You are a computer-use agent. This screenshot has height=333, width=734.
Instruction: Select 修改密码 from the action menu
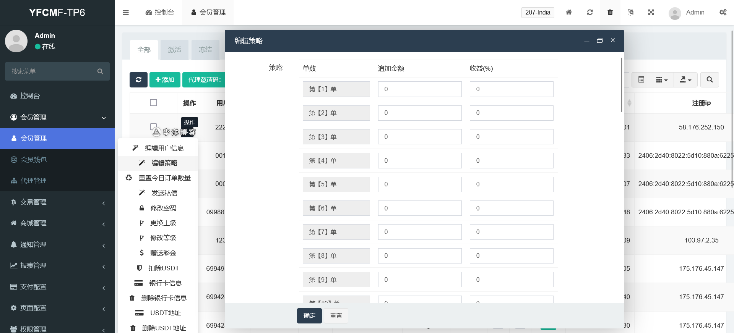(x=163, y=208)
